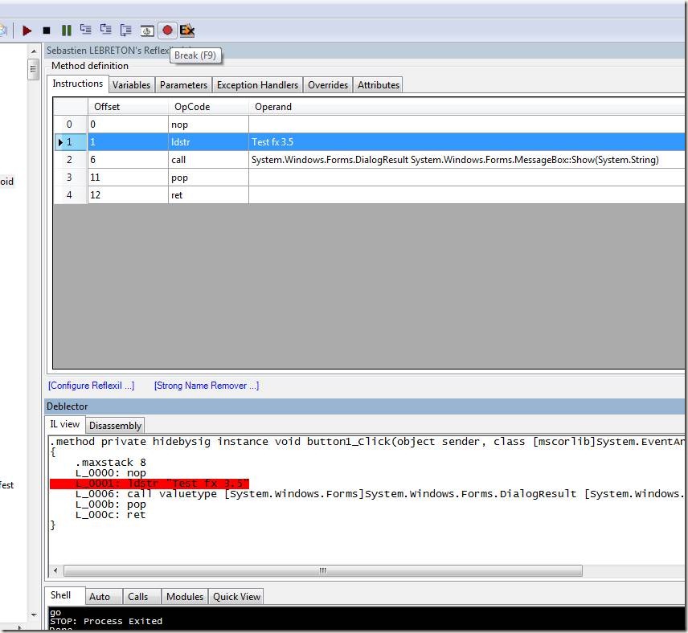Click row header 0 in instruction grid
The width and height of the screenshot is (688, 633).
[x=70, y=125]
